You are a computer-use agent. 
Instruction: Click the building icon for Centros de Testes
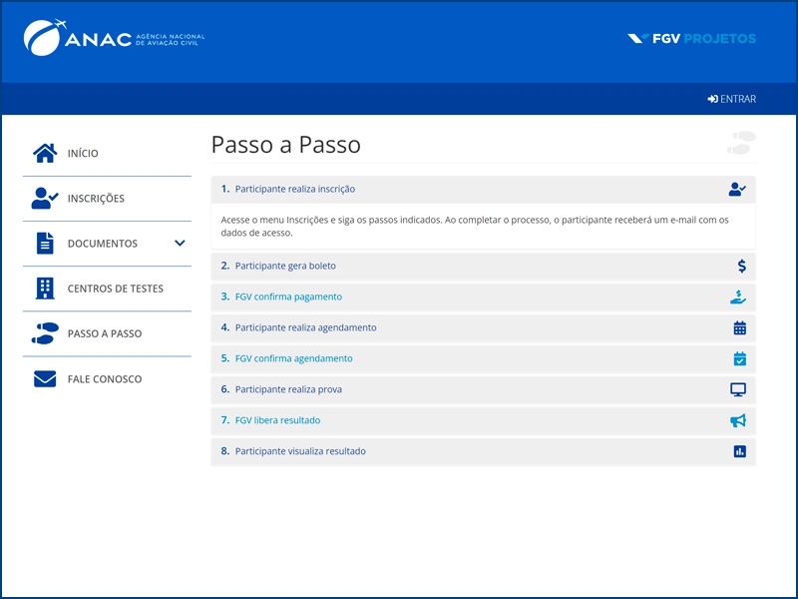pyautogui.click(x=45, y=289)
